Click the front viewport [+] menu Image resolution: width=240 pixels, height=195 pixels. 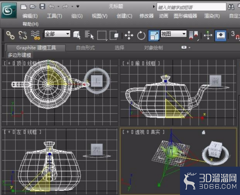pyautogui.click(x=128, y=63)
